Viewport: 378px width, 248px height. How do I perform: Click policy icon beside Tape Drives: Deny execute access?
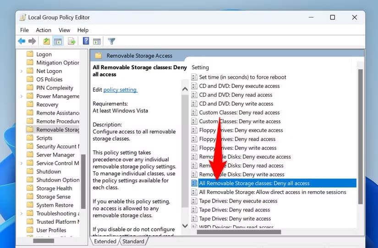pos(194,201)
